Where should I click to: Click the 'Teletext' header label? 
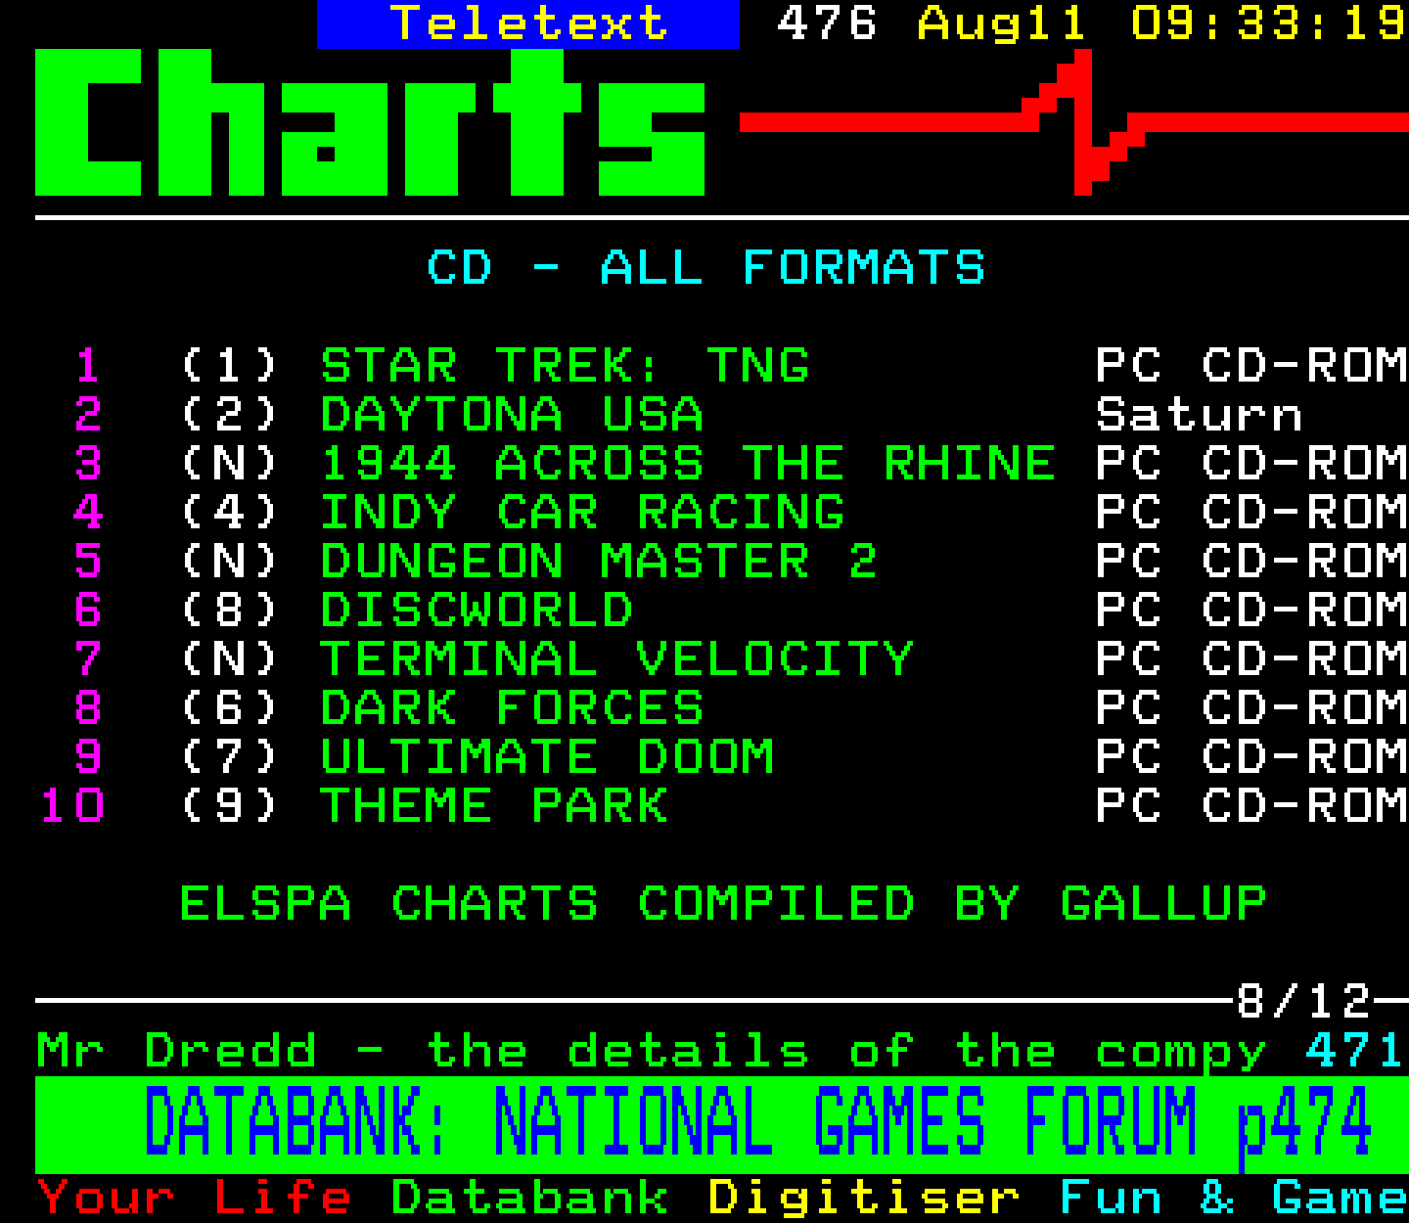pos(528,23)
